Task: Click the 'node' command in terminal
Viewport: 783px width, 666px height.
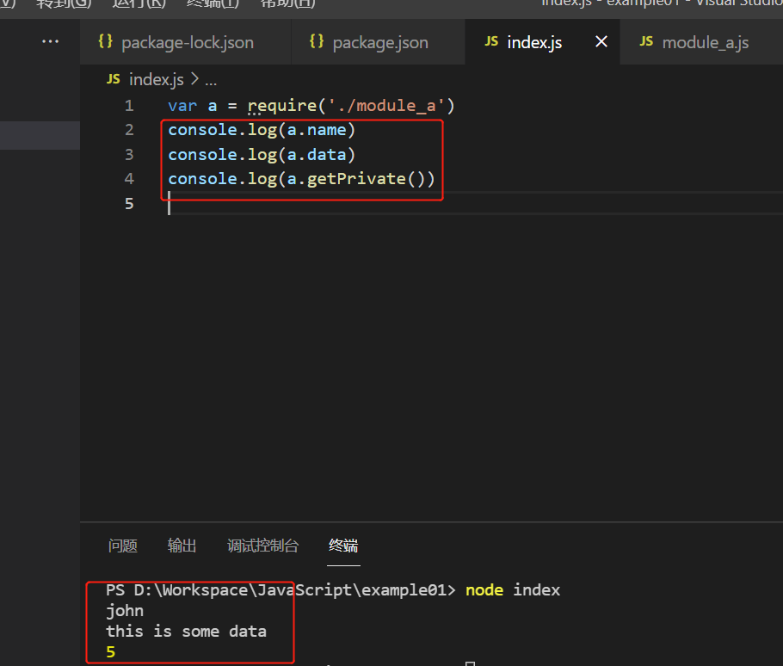Action: [484, 590]
